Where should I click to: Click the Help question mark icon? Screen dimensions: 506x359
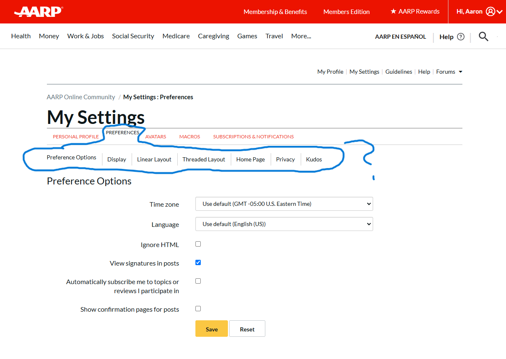(461, 37)
